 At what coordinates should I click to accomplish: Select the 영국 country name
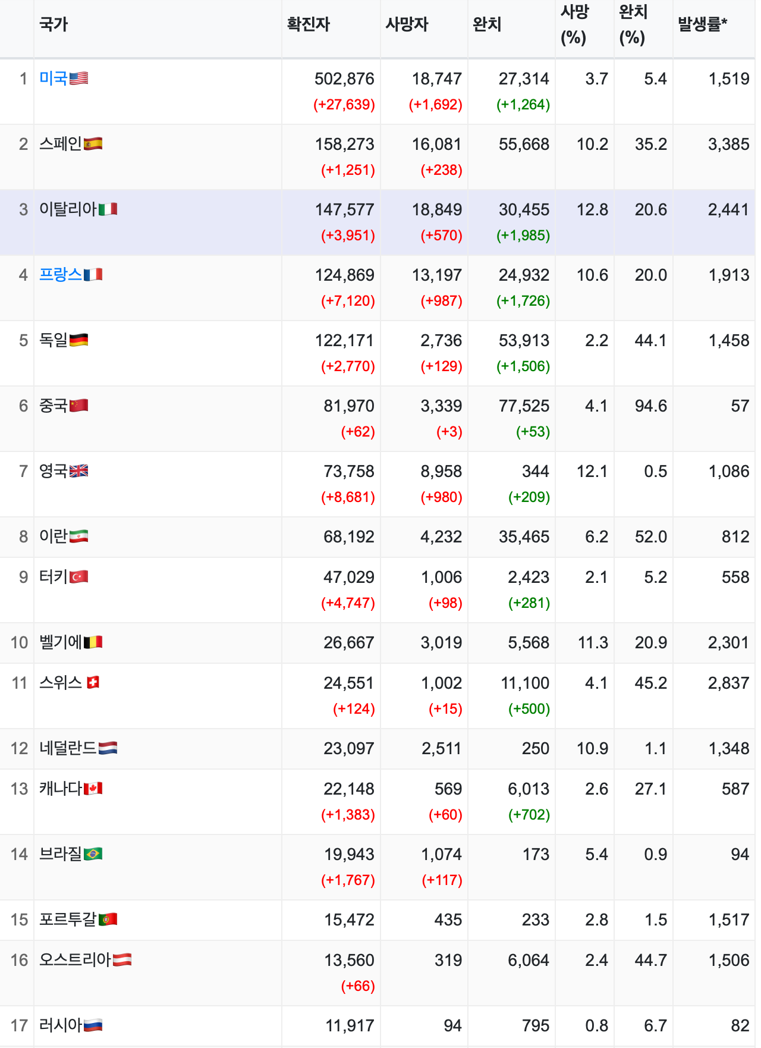[x=54, y=471]
